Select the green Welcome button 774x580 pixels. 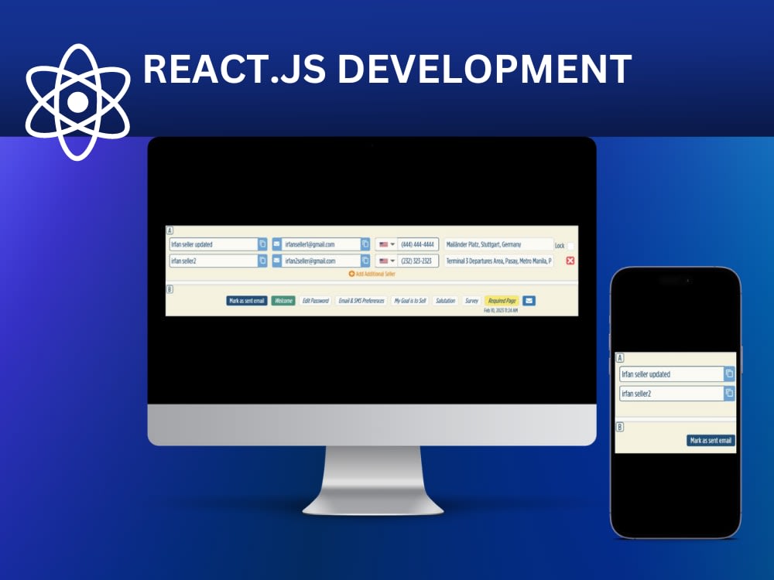tap(283, 300)
